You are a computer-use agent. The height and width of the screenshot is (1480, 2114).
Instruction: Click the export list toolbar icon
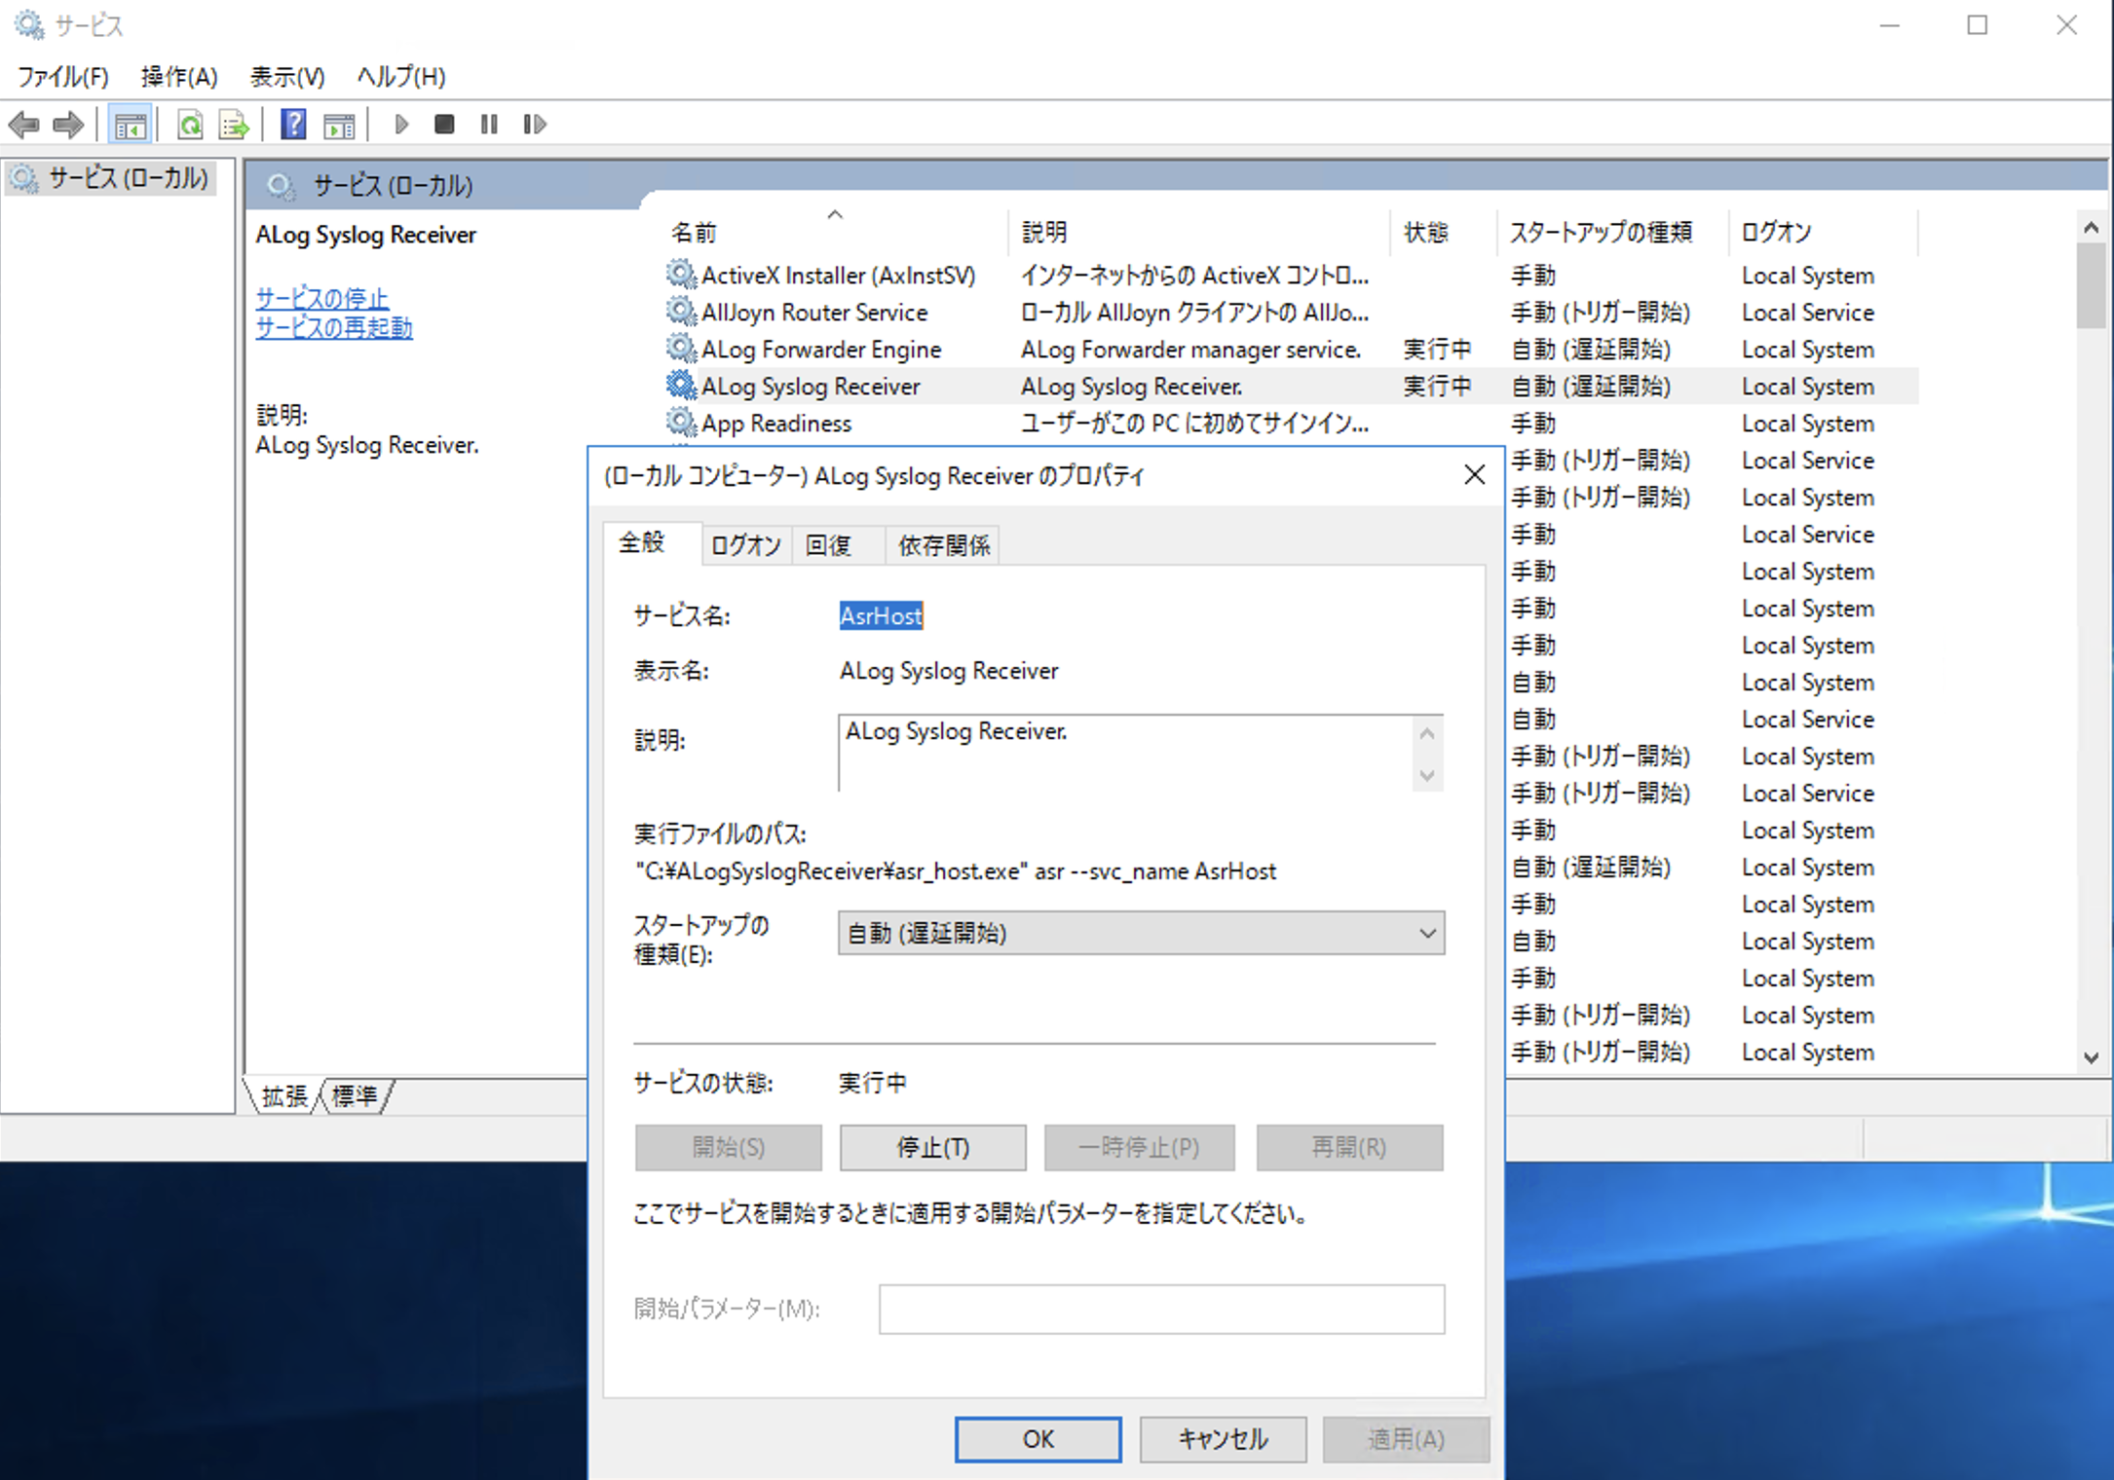click(x=234, y=125)
